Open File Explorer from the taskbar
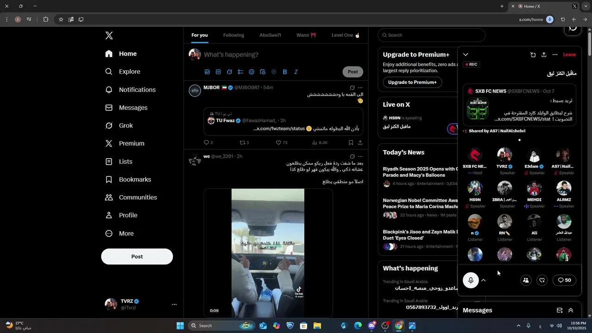Screen dimensions: 592x333 [317, 326]
